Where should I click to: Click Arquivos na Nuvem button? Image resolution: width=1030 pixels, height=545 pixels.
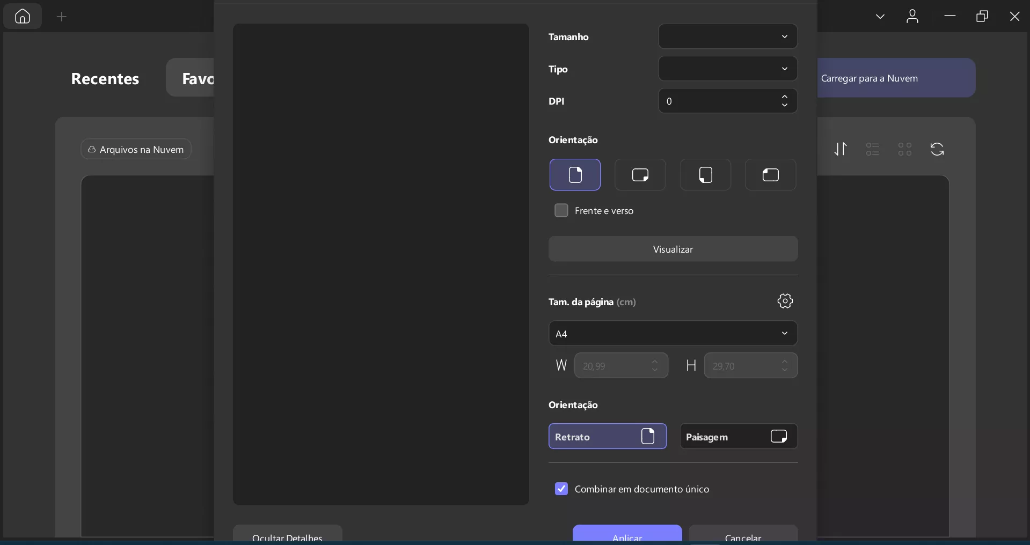coord(136,149)
